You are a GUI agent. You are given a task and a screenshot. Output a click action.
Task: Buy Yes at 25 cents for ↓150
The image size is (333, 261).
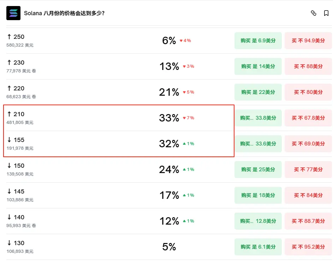pyautogui.click(x=258, y=170)
